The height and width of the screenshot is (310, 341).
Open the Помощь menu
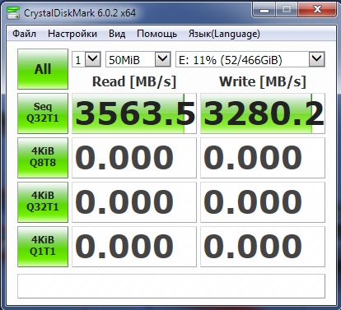[156, 34]
